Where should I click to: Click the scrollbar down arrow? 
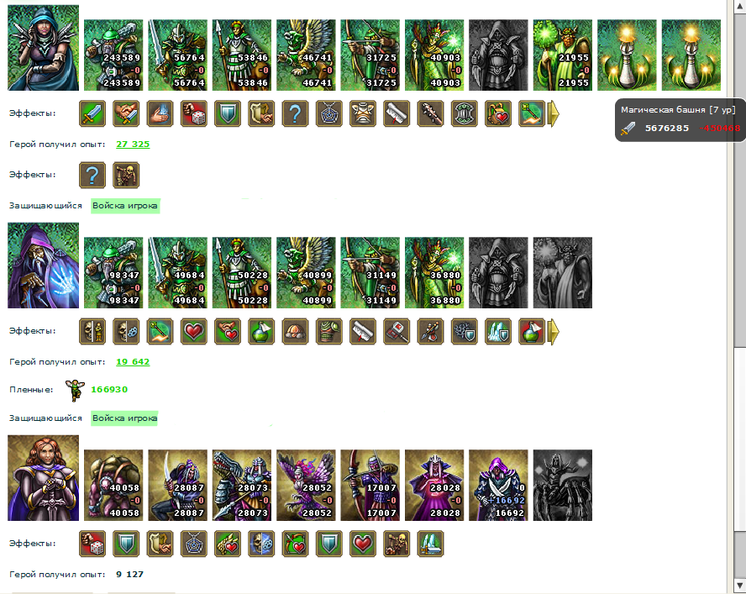pos(740,586)
